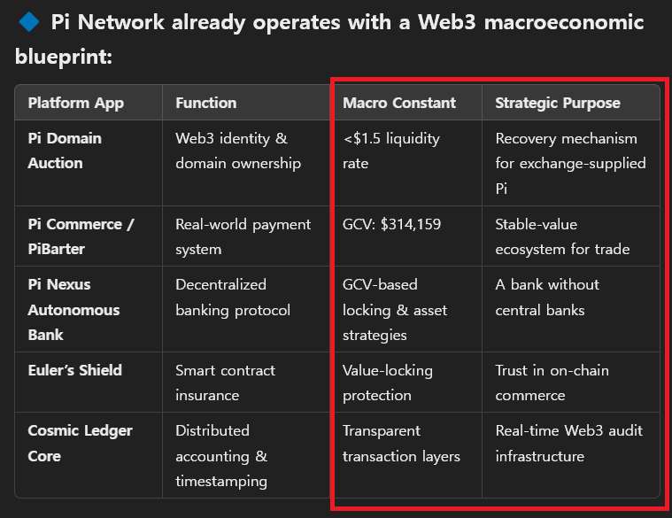
Task: Click the <$1.5 liquidity rate cell
Action: coord(390,151)
